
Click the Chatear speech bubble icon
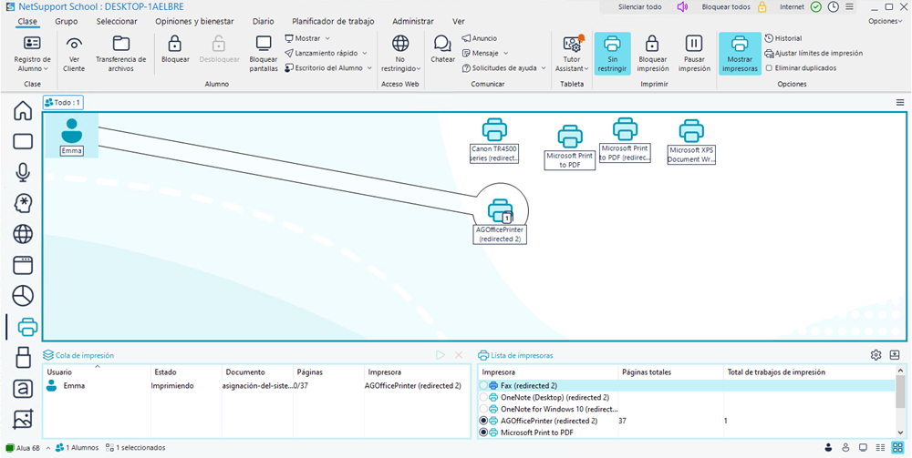pos(442,44)
